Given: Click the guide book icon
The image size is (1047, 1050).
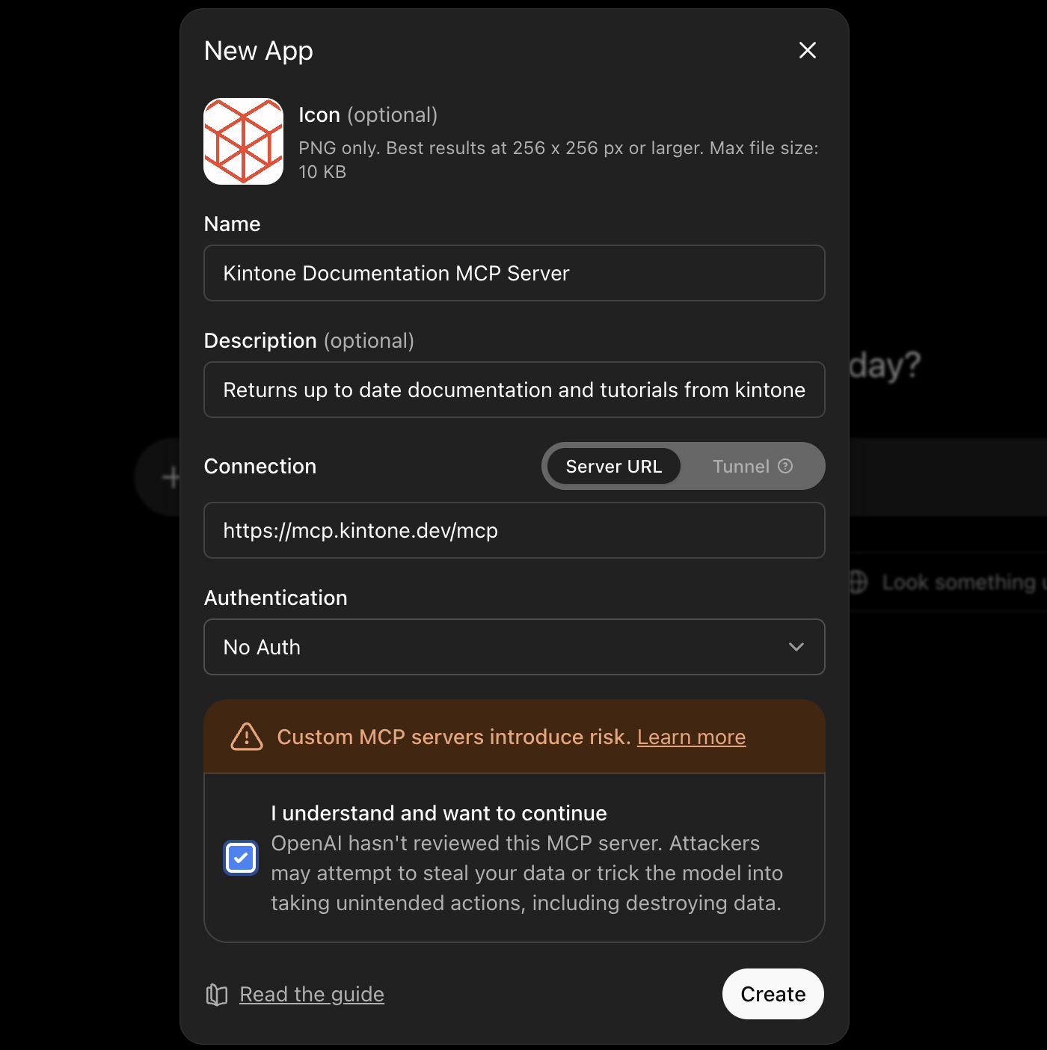Looking at the screenshot, I should click(217, 995).
